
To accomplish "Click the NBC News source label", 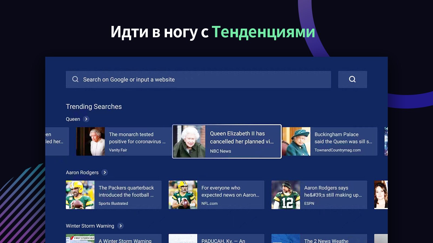I will tap(221, 151).
